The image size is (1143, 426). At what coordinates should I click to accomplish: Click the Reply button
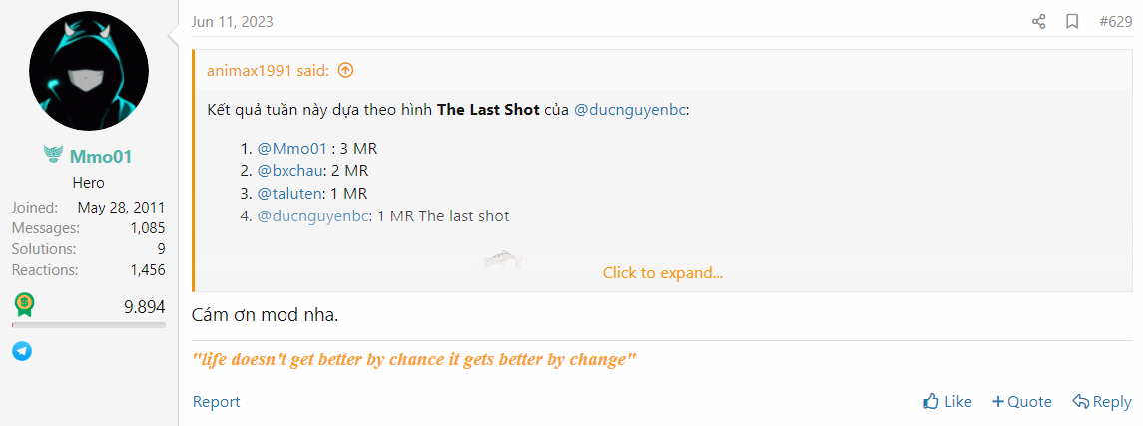pyautogui.click(x=1102, y=401)
